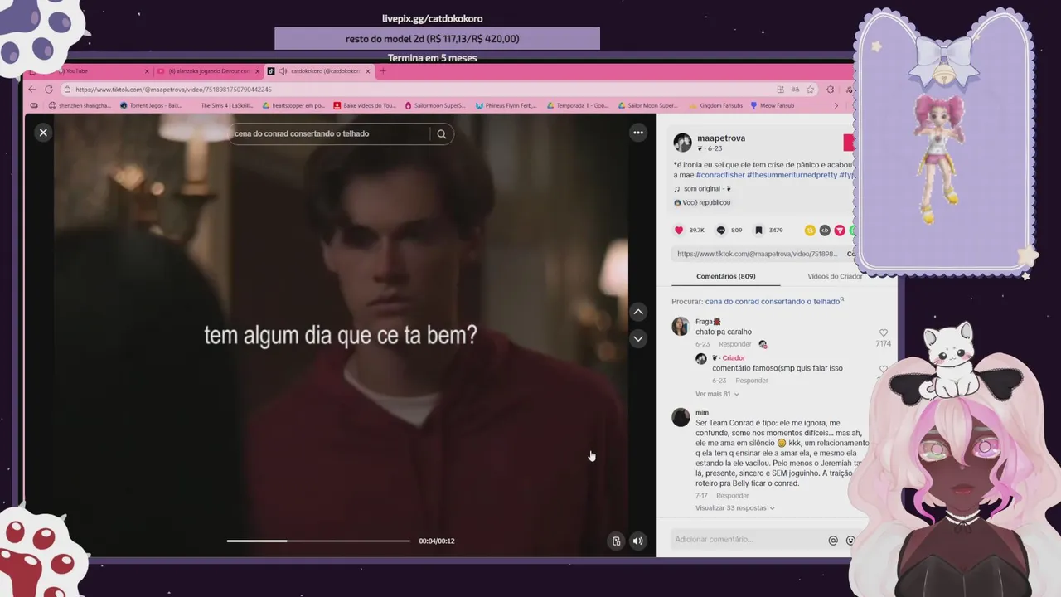
Task: Reply to Fraga's comment via Responder
Action: (735, 344)
